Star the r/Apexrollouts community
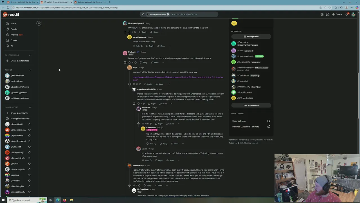 point(29,136)
